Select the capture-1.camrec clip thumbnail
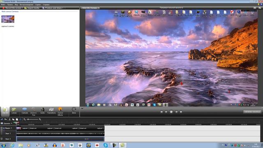The height and width of the screenshot is (148, 263). tap(8, 19)
